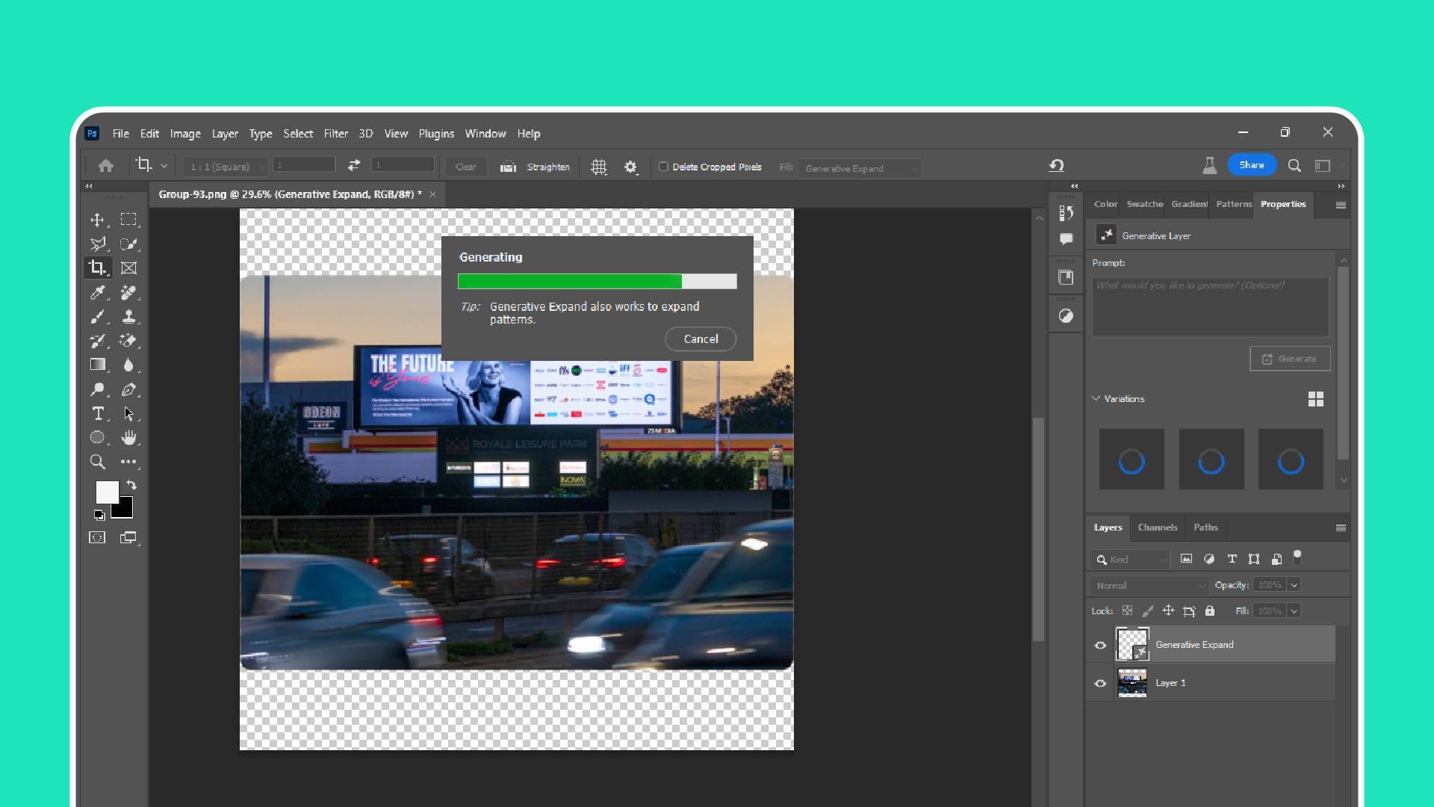Click the Healing Brush tool
Viewport: 1434px width, 807px height.
coord(129,291)
